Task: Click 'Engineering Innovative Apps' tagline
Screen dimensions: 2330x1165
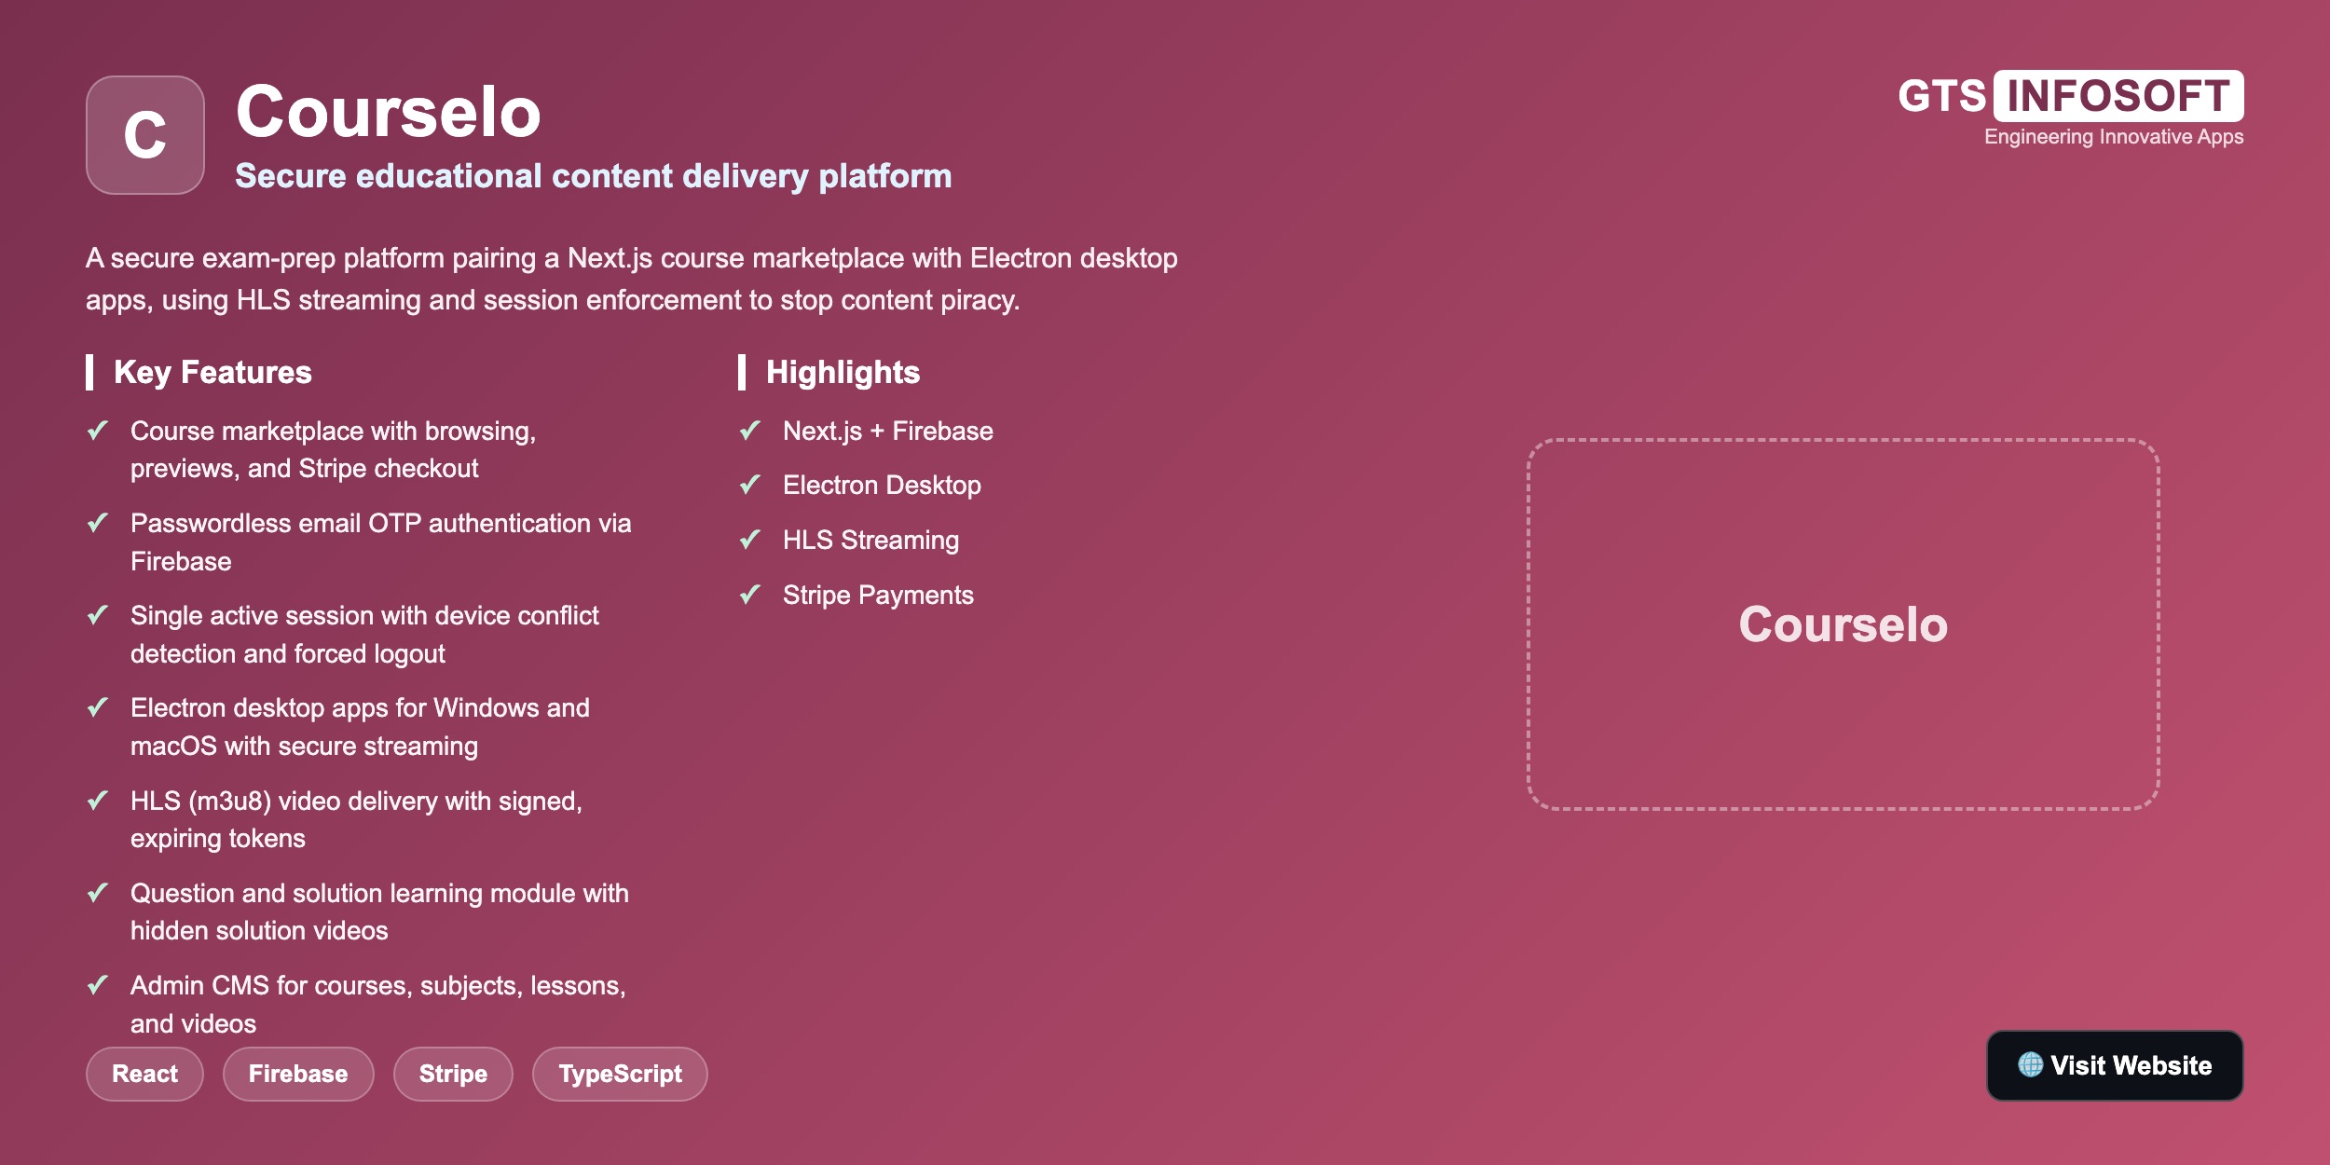Action: [2114, 137]
